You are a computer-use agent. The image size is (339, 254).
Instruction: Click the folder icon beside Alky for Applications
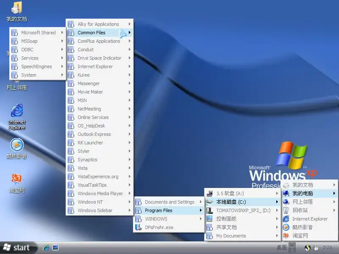click(71, 24)
